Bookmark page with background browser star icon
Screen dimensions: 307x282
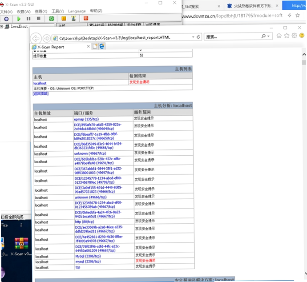(x=298, y=15)
